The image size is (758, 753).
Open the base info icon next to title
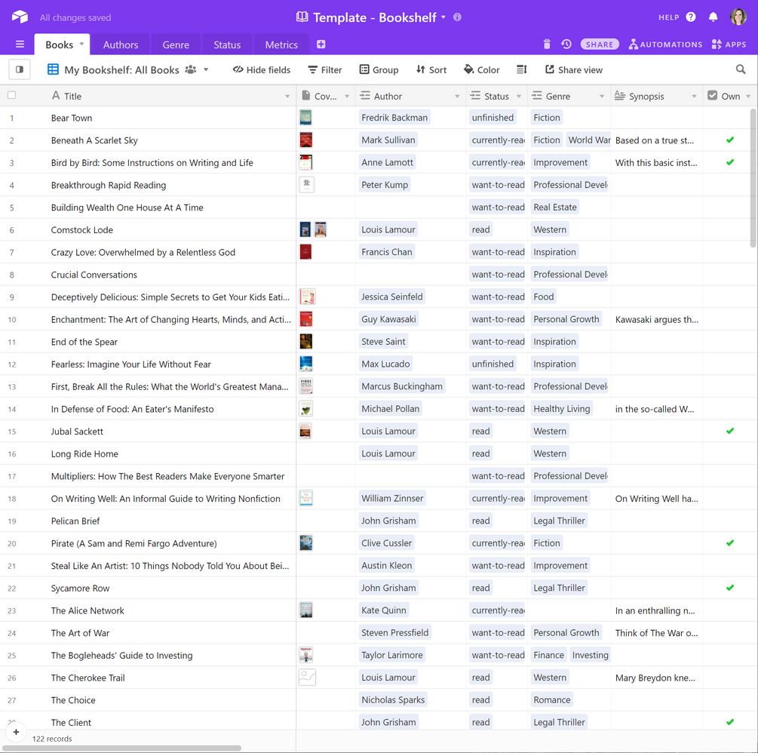pos(457,17)
